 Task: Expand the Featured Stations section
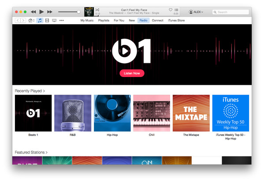pos(31,152)
